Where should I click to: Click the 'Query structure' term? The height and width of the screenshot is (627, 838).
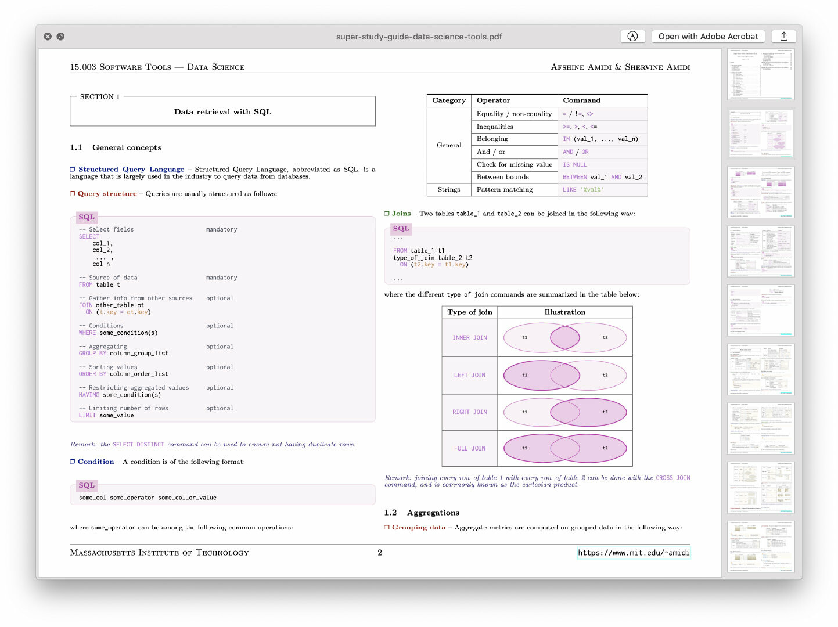(107, 194)
